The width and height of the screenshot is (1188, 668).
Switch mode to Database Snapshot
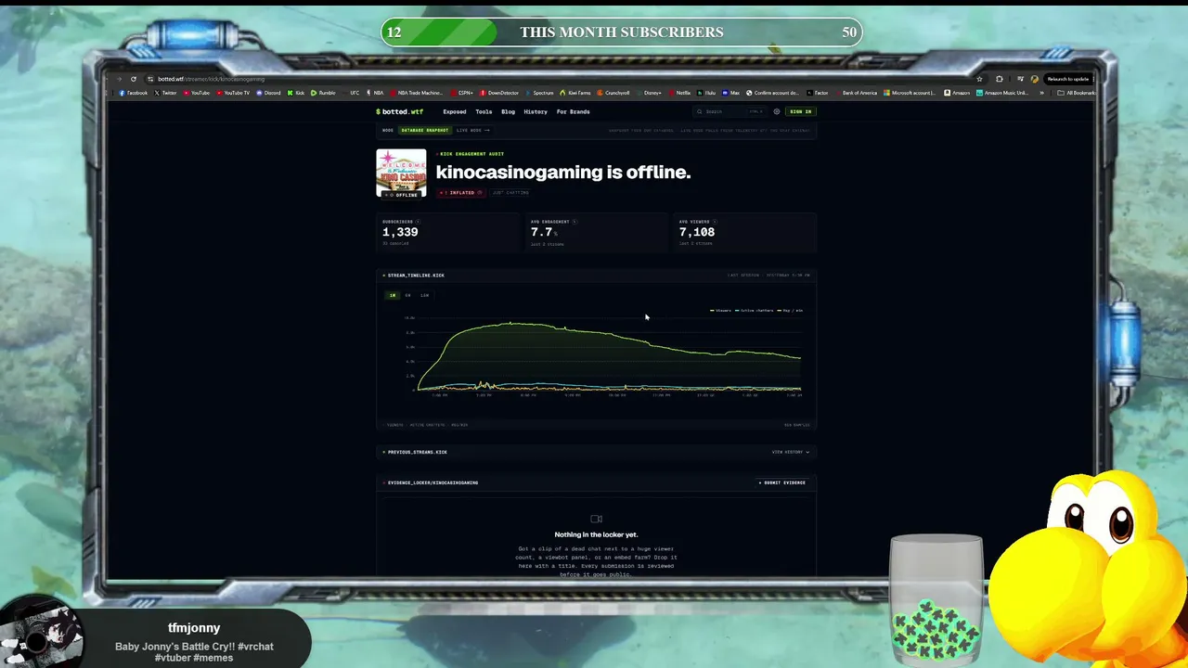coord(425,130)
